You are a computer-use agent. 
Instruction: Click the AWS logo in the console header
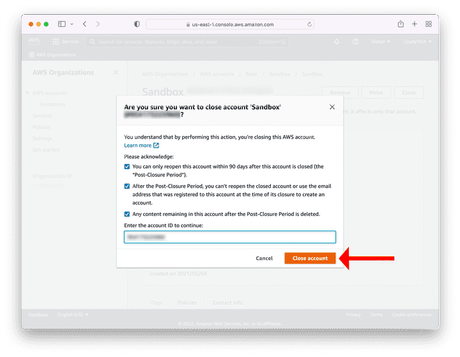pos(34,41)
